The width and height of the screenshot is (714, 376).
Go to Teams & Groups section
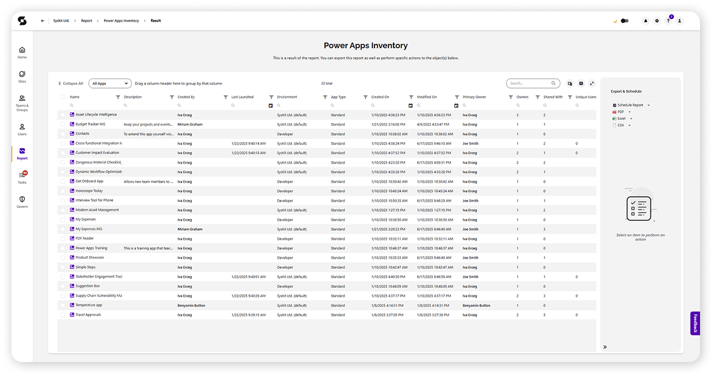point(22,103)
